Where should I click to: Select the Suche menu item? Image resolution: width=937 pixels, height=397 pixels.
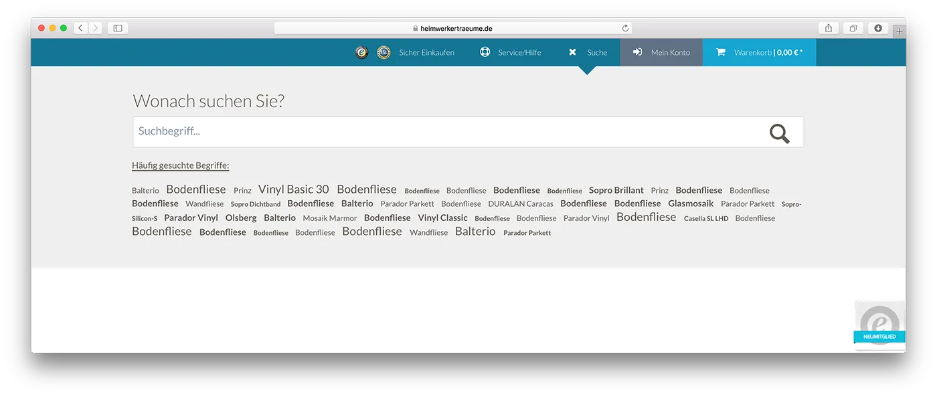[597, 52]
